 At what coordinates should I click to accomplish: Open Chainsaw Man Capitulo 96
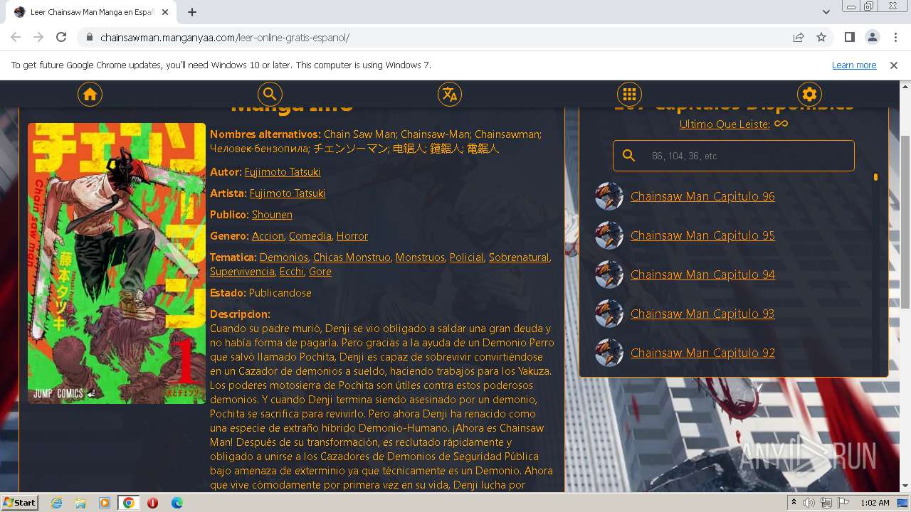(x=702, y=196)
